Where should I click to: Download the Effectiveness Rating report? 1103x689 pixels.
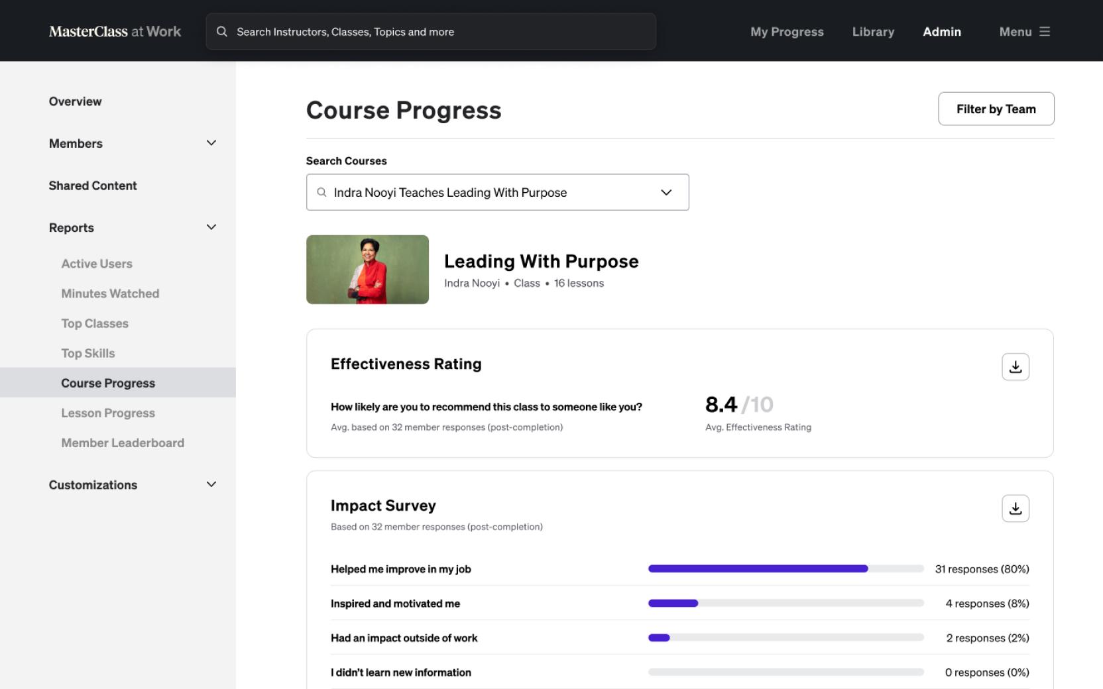(x=1016, y=367)
